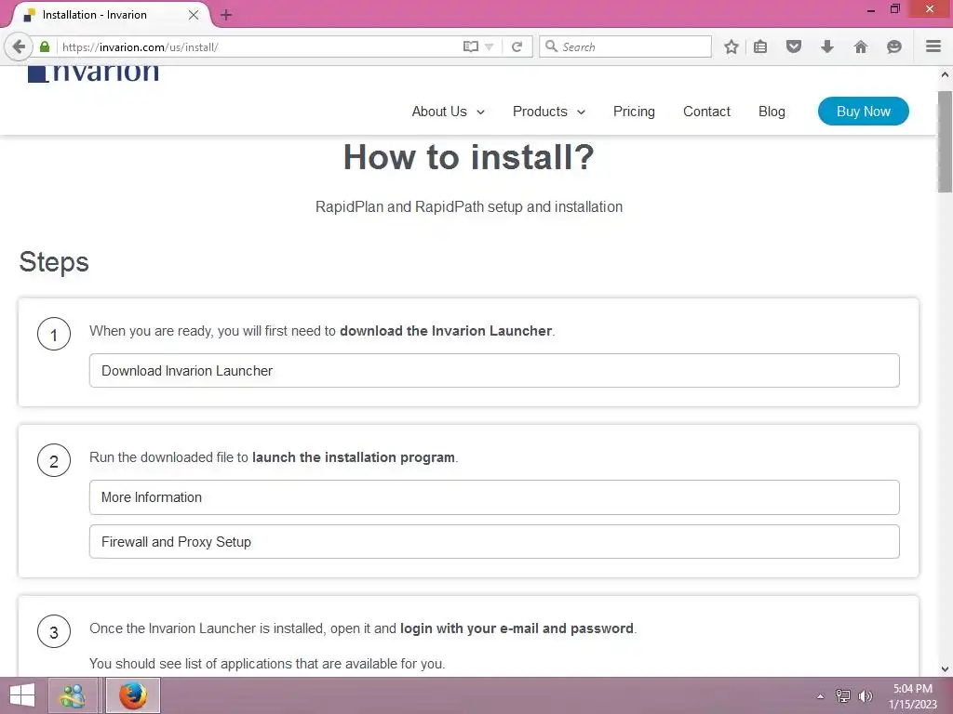Open the hamburger browser menu
This screenshot has height=714, width=953.
(933, 46)
